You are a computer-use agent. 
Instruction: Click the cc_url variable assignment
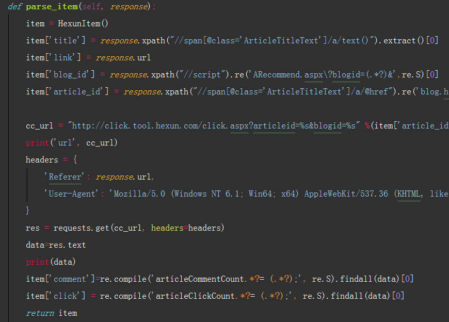click(40, 125)
